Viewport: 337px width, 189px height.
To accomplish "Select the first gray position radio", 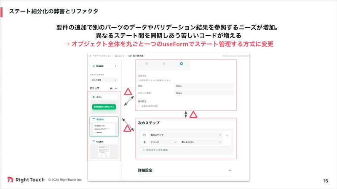I will 147,64.
